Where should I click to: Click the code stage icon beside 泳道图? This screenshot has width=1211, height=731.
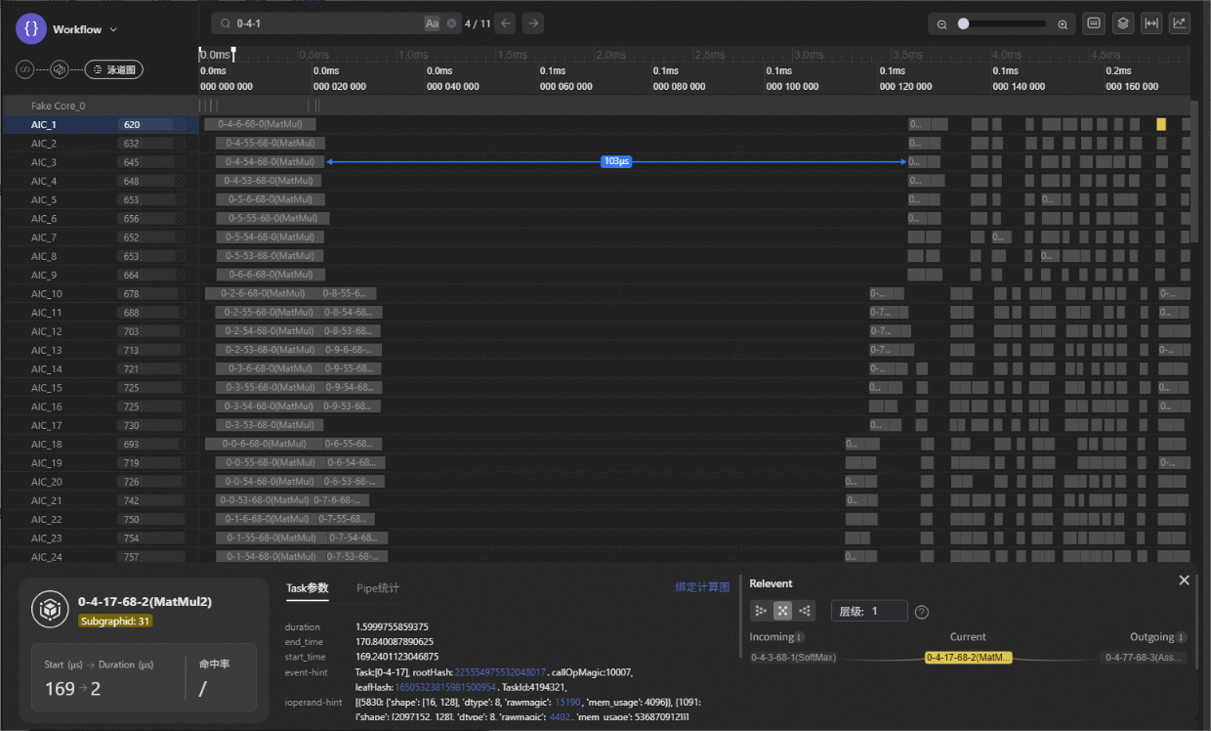click(x=26, y=69)
